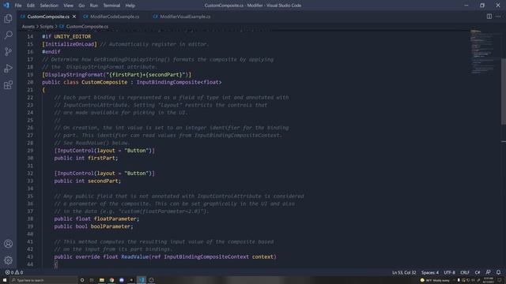Image resolution: width=506 pixels, height=284 pixels.
Task: Click #endif directive on line 16
Action: (x=51, y=52)
